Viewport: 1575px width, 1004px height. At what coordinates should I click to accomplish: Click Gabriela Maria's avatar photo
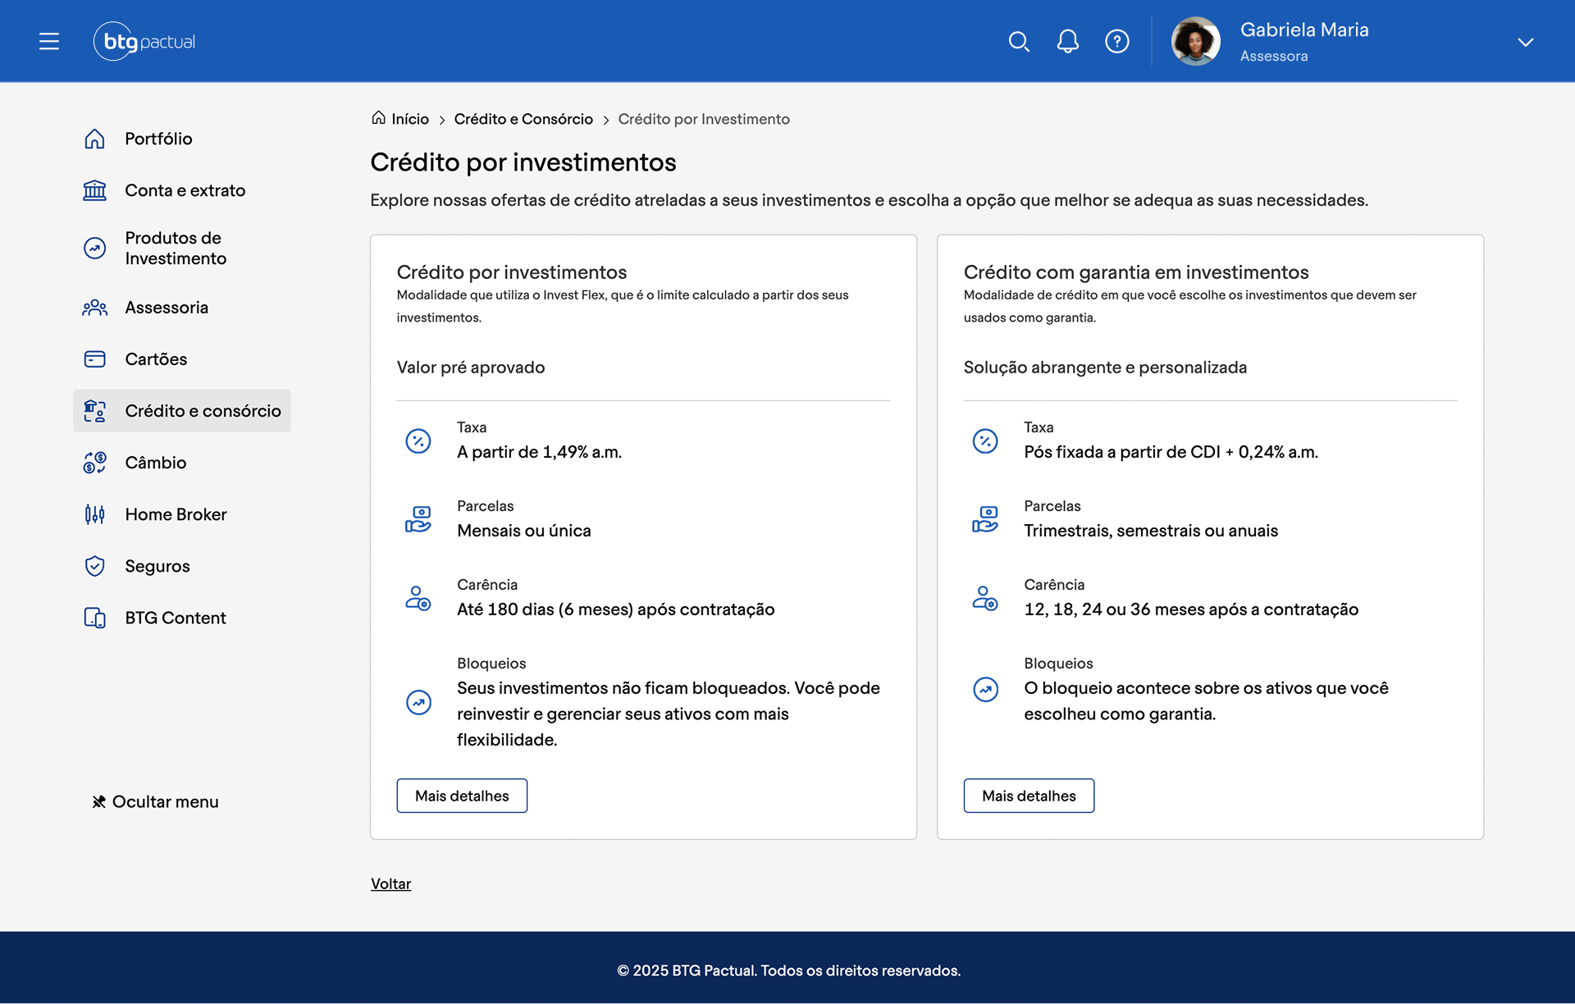coord(1194,41)
